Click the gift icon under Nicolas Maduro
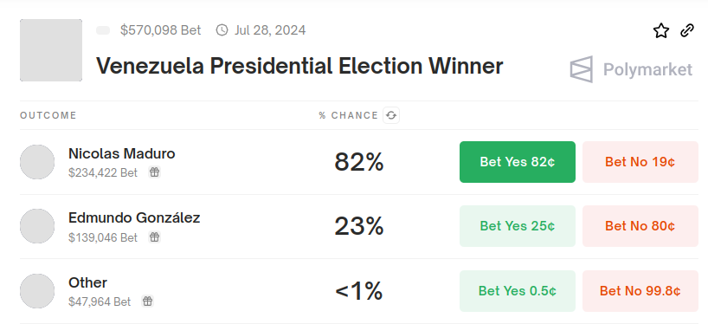 point(154,172)
